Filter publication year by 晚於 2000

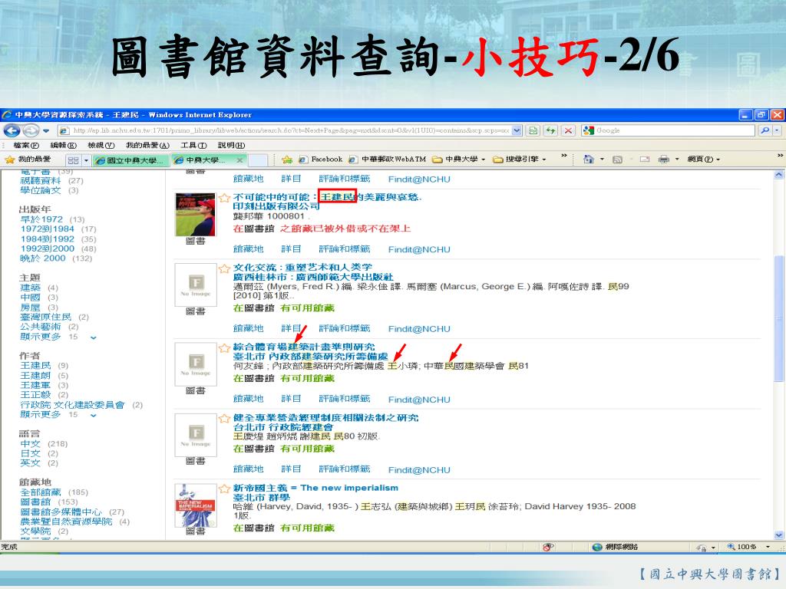click(x=43, y=258)
